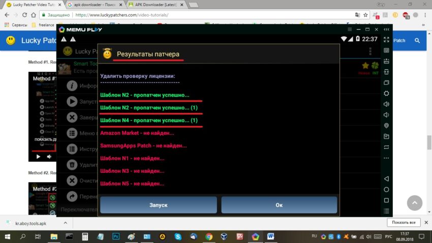Open MEmu title bar hamburger menu
The image size is (432, 243).
coord(350,29)
